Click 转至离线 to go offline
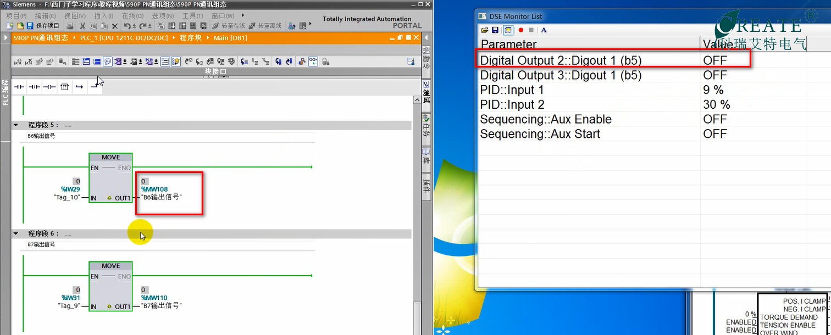 tap(265, 26)
